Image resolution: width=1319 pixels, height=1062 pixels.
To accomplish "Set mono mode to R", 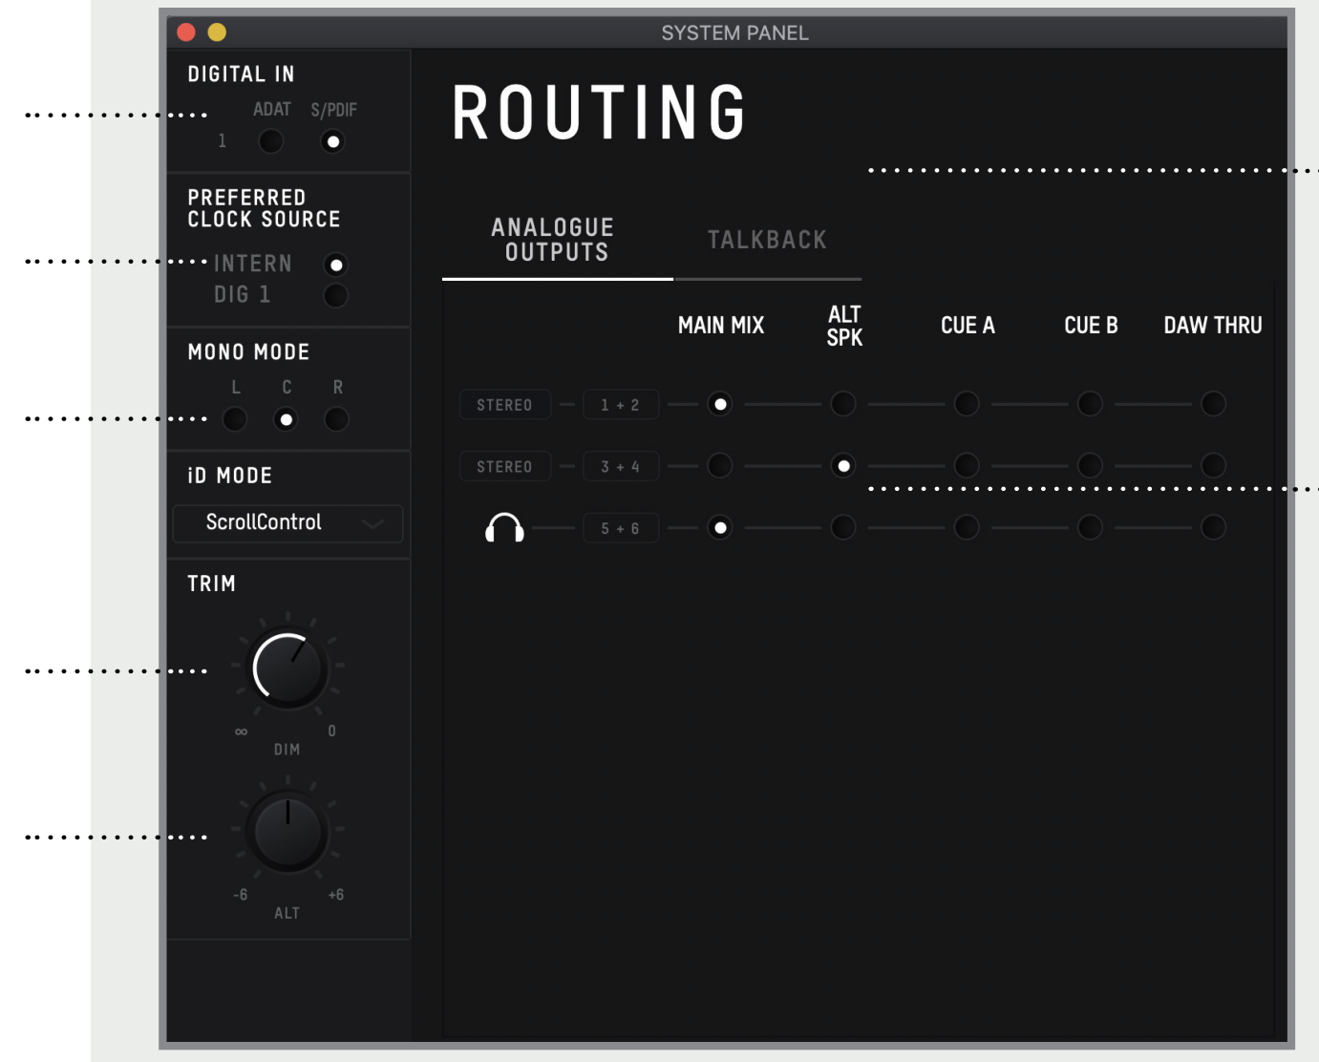I will click(336, 419).
